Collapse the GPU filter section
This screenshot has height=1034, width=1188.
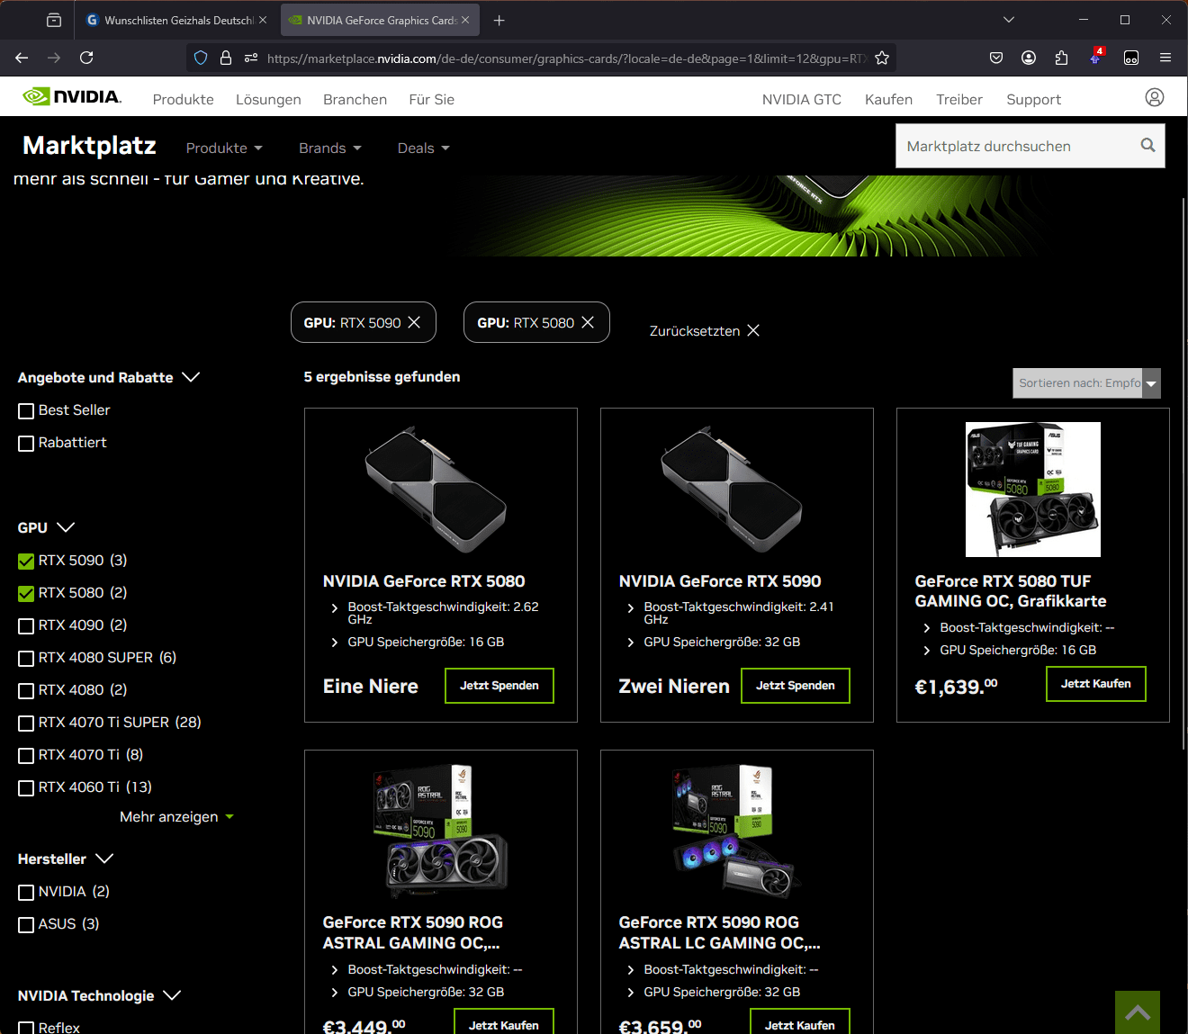click(x=46, y=527)
